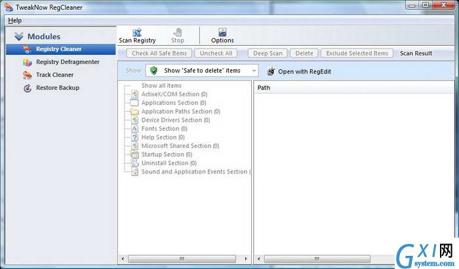The image size is (459, 269).
Task: Click the Microsoft Shared Section icon
Action: [134, 146]
